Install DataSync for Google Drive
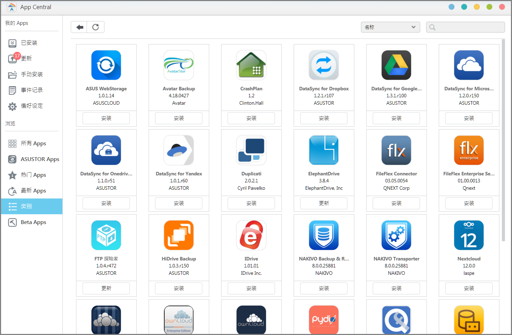The height and width of the screenshot is (335, 512). pos(396,118)
